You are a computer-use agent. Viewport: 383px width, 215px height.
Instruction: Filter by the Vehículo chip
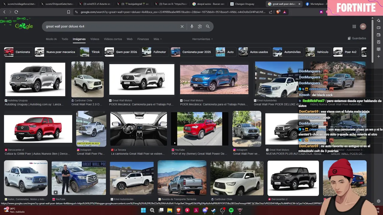tap(318, 52)
